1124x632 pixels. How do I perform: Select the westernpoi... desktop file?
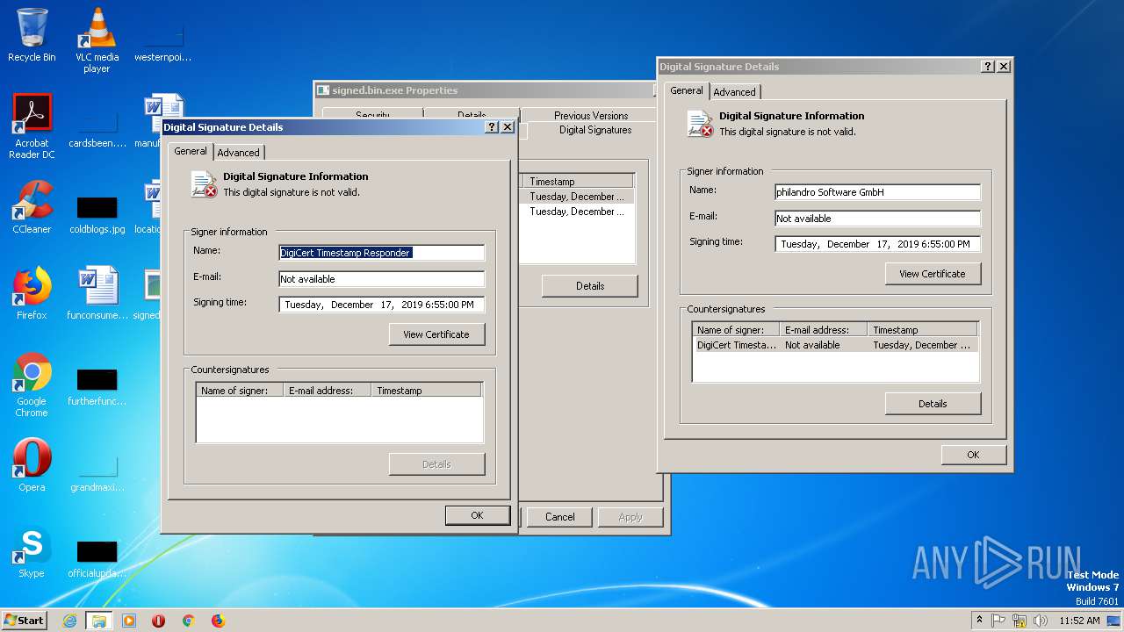(162, 40)
